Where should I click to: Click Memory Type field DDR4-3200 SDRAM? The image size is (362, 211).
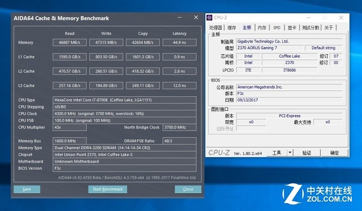pyautogui.click(x=124, y=148)
